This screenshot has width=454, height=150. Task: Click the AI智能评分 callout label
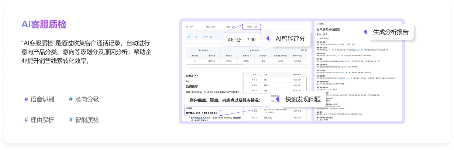pyautogui.click(x=290, y=38)
